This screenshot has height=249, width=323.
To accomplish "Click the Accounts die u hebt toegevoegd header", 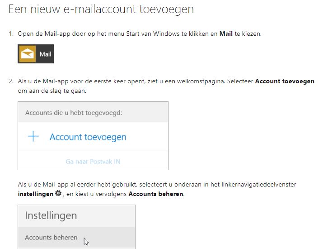I will (x=74, y=113).
